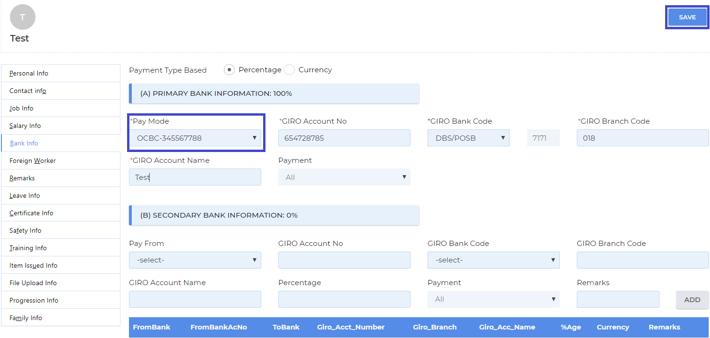The image size is (710, 338).
Task: Click the Percentage input field
Action: click(344, 299)
